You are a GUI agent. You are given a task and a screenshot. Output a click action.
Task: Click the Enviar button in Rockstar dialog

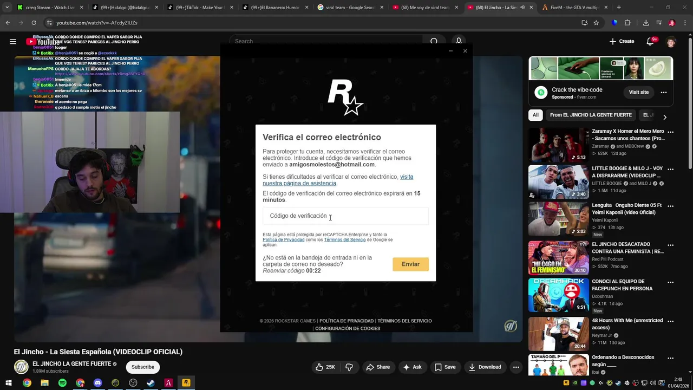410,264
